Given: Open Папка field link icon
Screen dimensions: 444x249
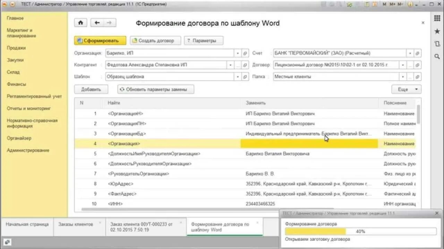Looking at the screenshot, I should point(418,77).
